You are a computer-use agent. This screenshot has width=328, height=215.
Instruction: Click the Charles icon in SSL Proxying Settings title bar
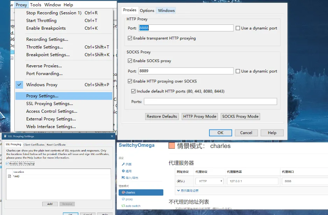click(4, 136)
